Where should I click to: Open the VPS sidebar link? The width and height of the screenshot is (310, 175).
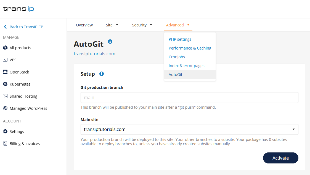(x=13, y=60)
